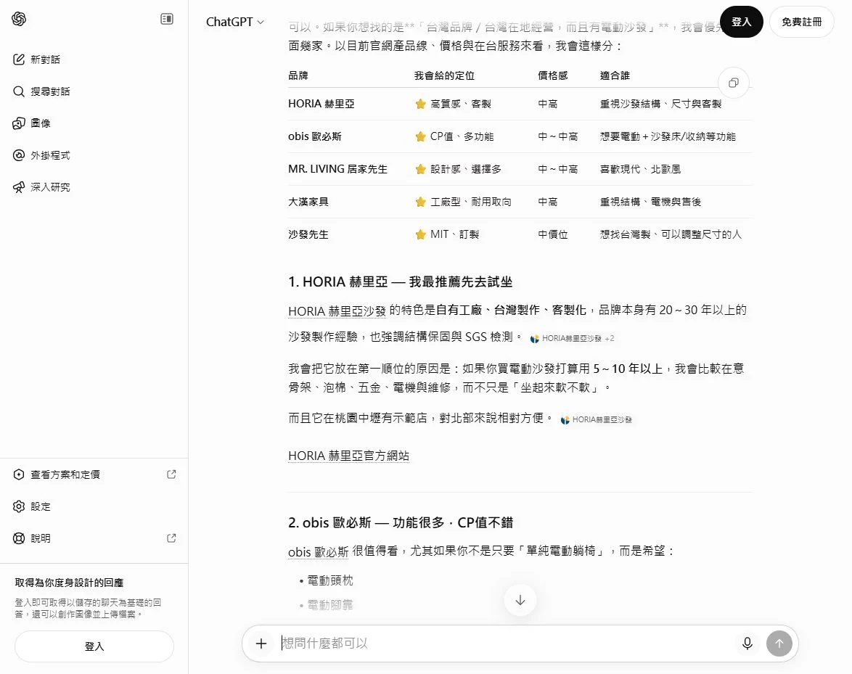
Task: Open the HORIA 赫里亞官方網站 link
Action: 348,456
